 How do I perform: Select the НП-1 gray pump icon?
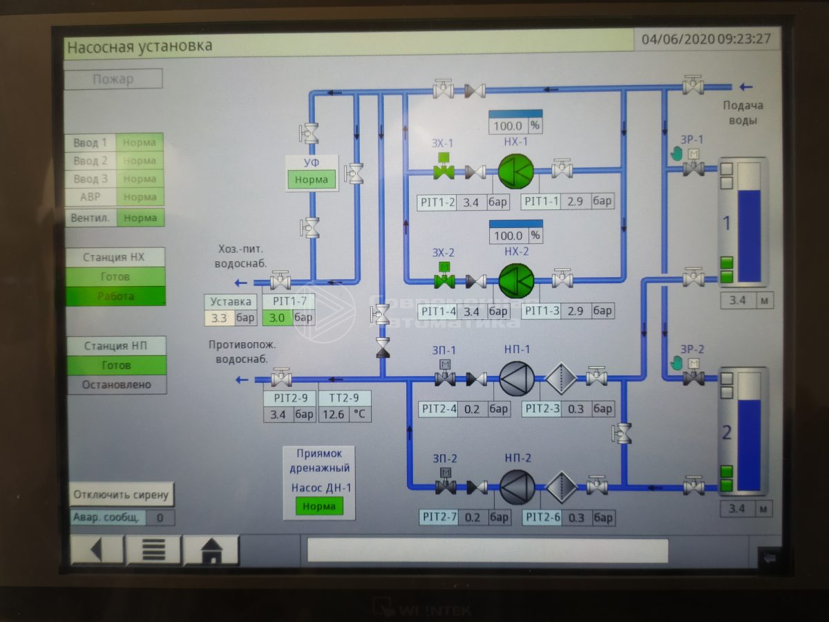click(517, 378)
